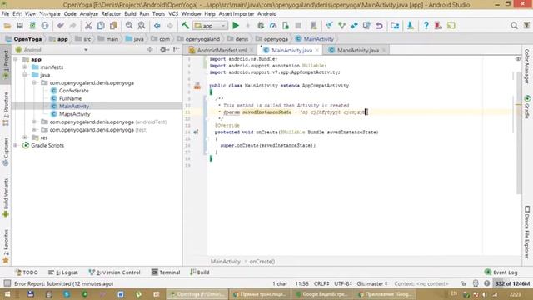The image size is (533, 300).
Task: Click the Paste clipboard icon
Action: [113, 26]
